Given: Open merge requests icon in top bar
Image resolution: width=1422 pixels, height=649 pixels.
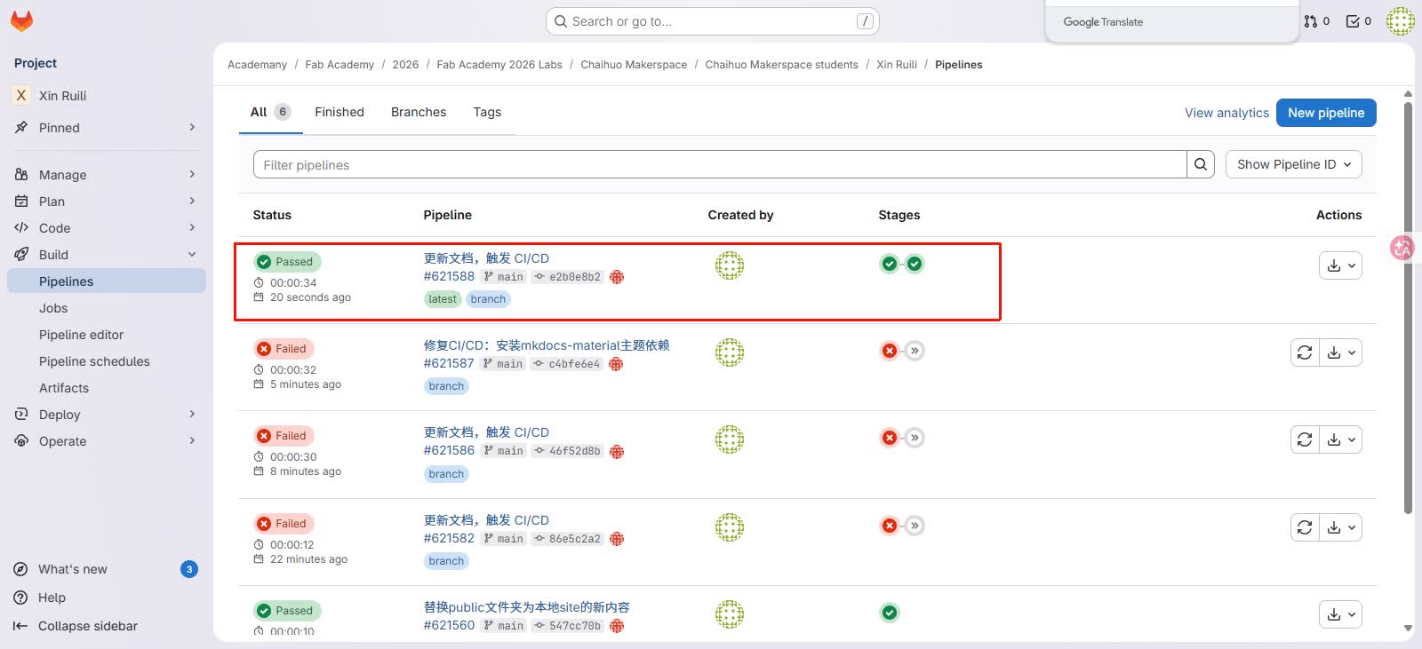Looking at the screenshot, I should [x=1316, y=21].
